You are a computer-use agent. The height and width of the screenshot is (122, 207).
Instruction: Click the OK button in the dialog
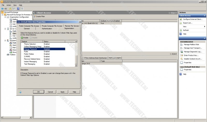pos(38,92)
